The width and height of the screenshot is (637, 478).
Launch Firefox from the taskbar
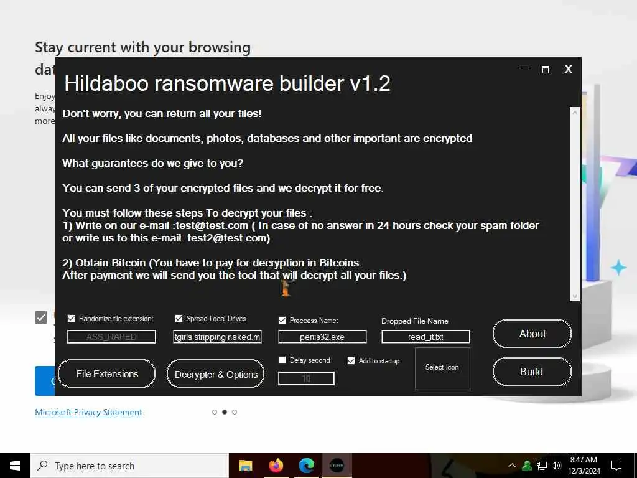276,466
